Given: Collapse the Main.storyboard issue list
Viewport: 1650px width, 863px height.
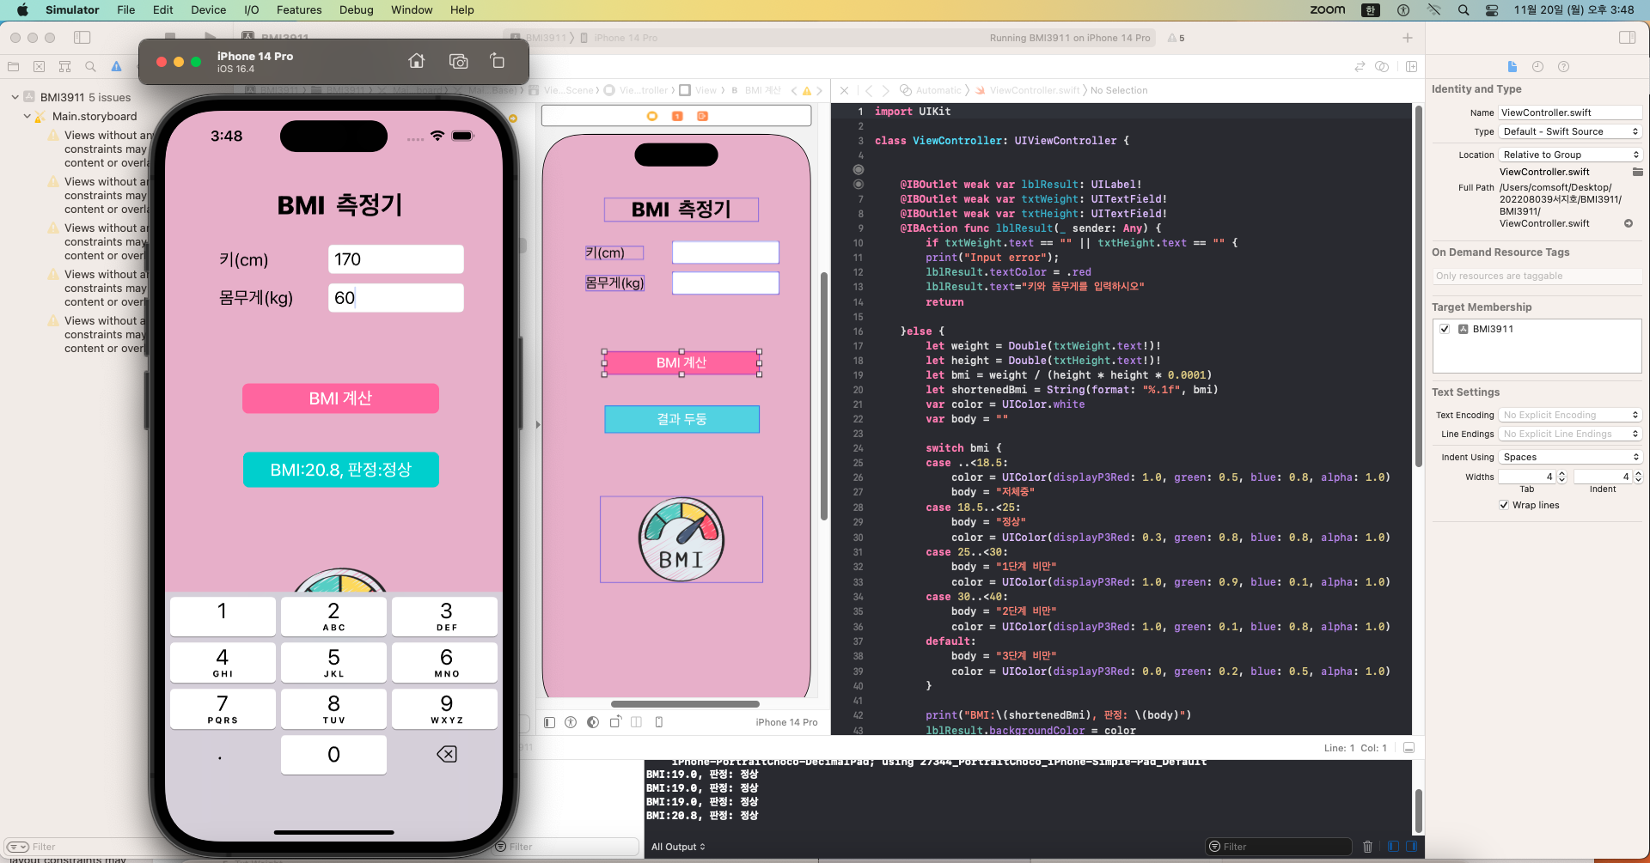Looking at the screenshot, I should (27, 116).
